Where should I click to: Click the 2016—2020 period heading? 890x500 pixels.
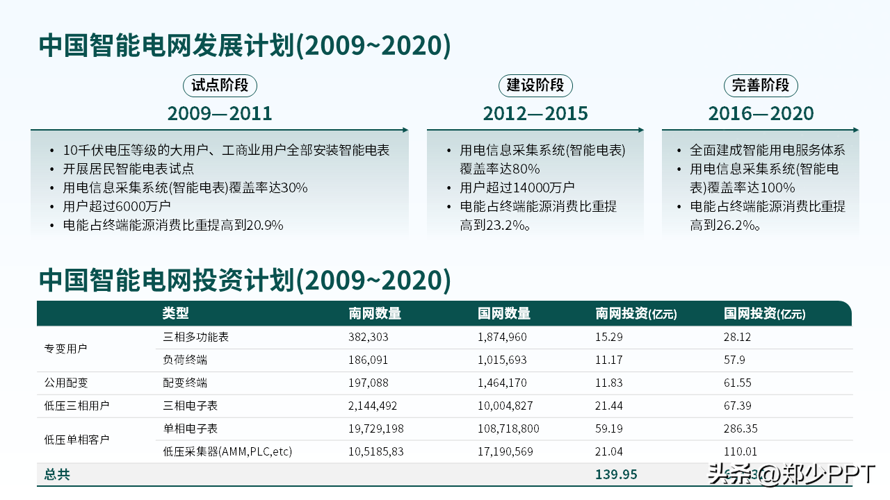(x=761, y=113)
